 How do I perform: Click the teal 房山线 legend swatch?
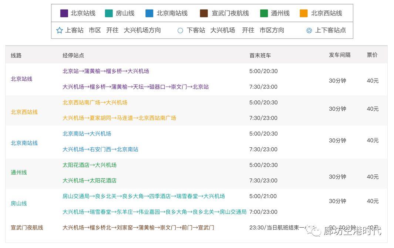[109, 13]
